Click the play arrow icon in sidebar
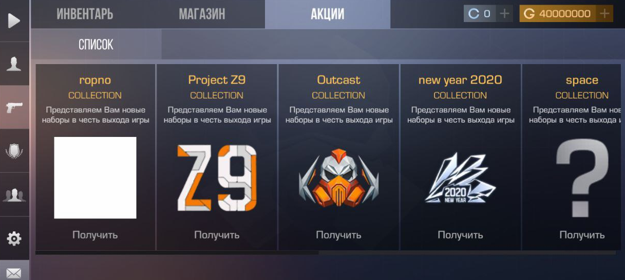 [x=14, y=21]
